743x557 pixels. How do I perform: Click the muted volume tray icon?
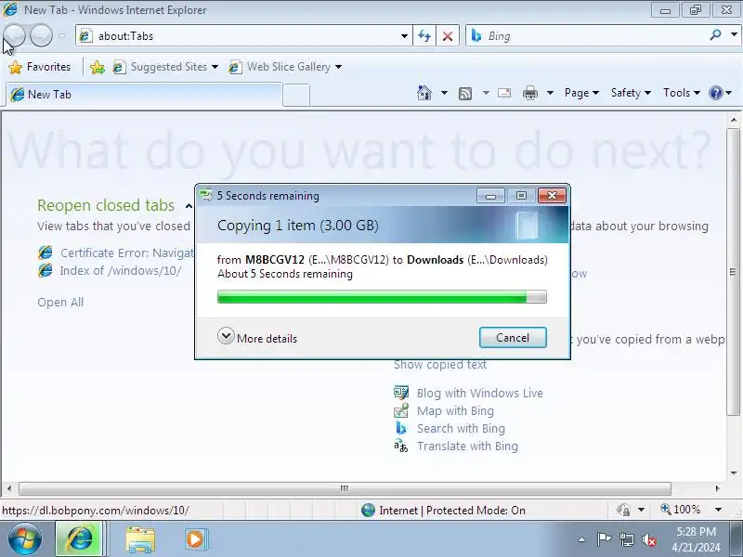648,539
